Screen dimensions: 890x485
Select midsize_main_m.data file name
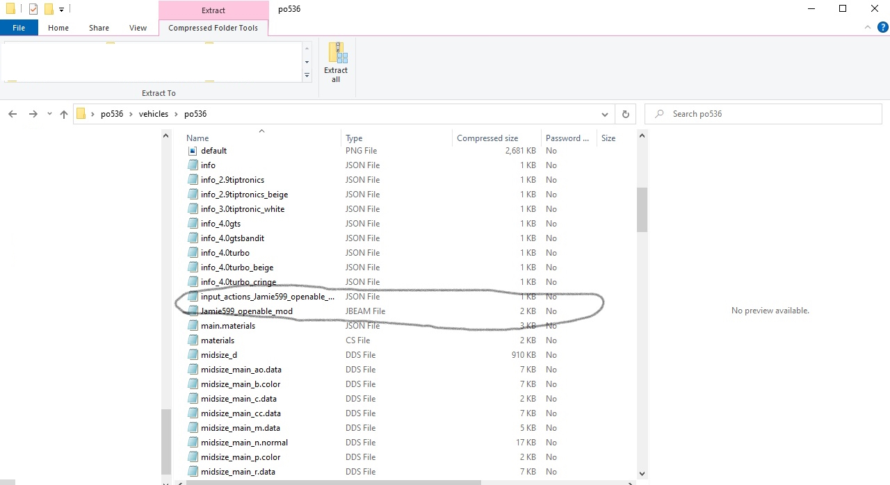pos(240,428)
